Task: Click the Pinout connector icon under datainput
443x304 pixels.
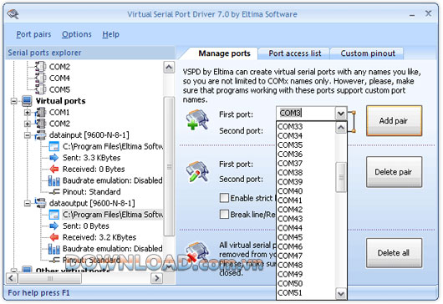Action: [x=54, y=192]
